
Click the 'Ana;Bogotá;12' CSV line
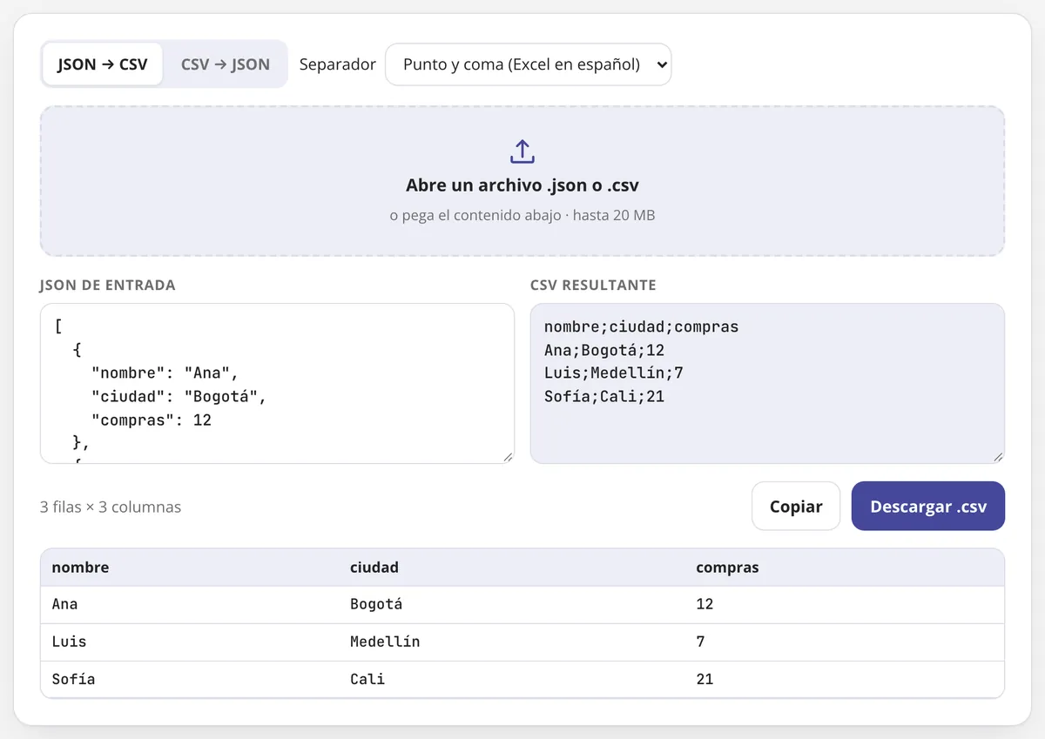604,350
